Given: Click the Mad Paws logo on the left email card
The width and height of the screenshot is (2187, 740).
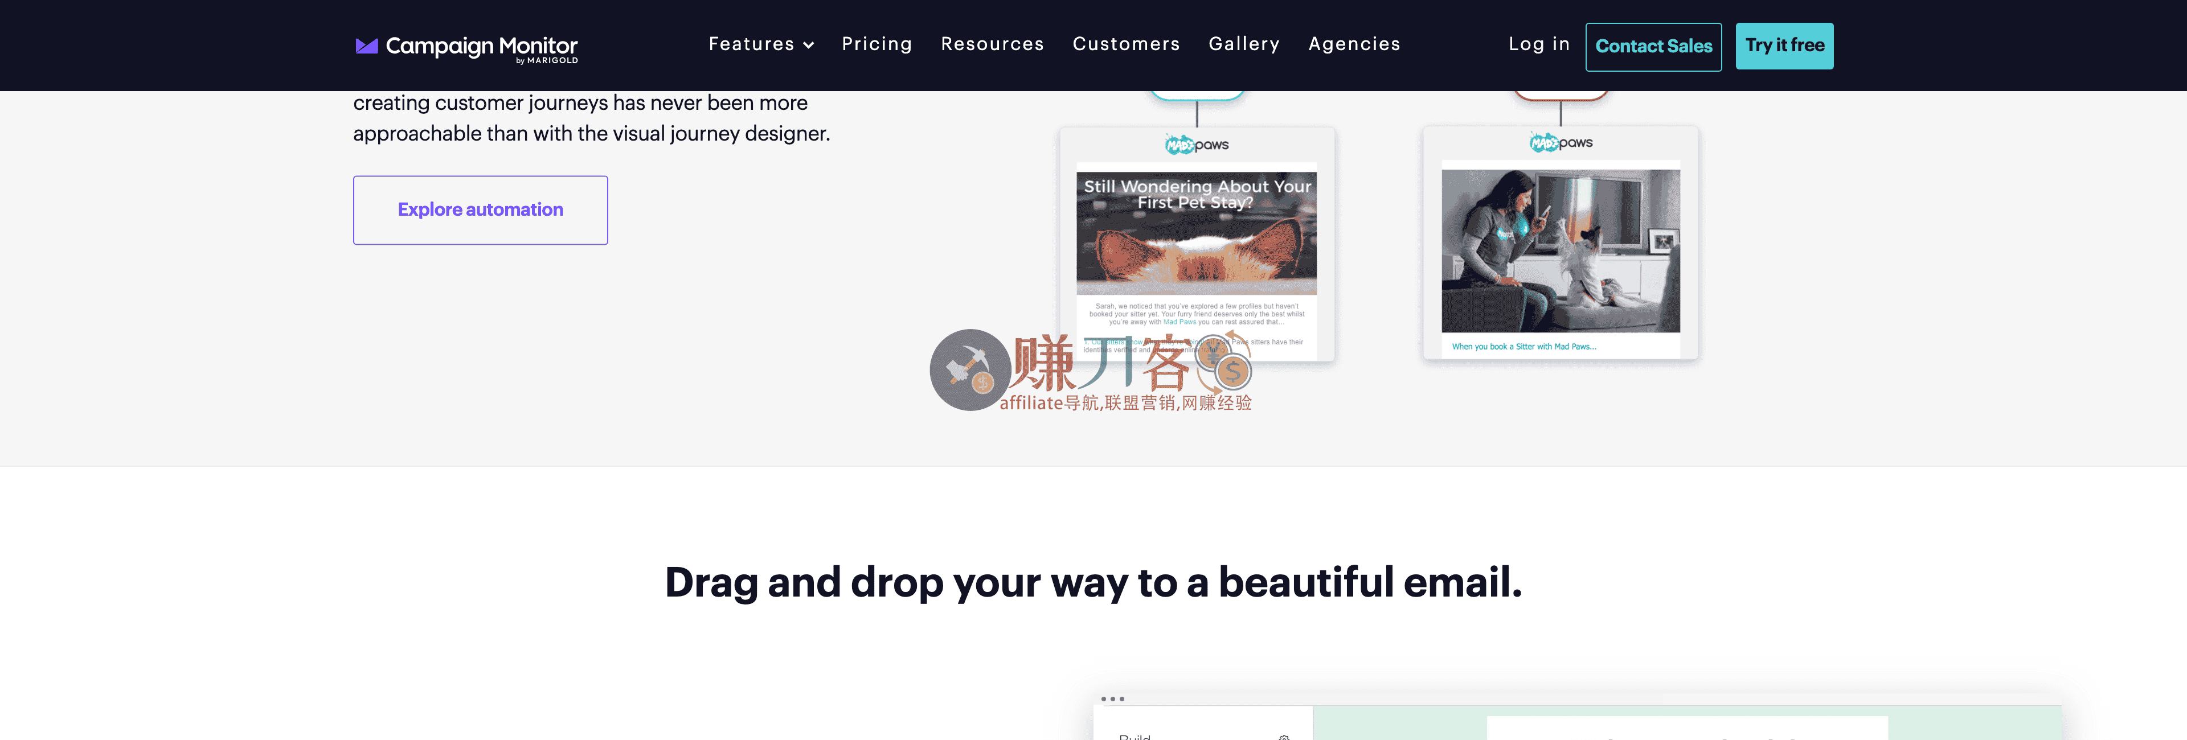Looking at the screenshot, I should [1197, 145].
